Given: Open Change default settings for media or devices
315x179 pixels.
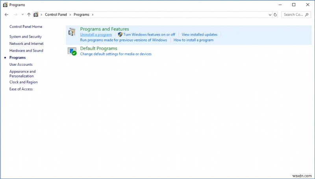Looking at the screenshot, I should tap(116, 54).
